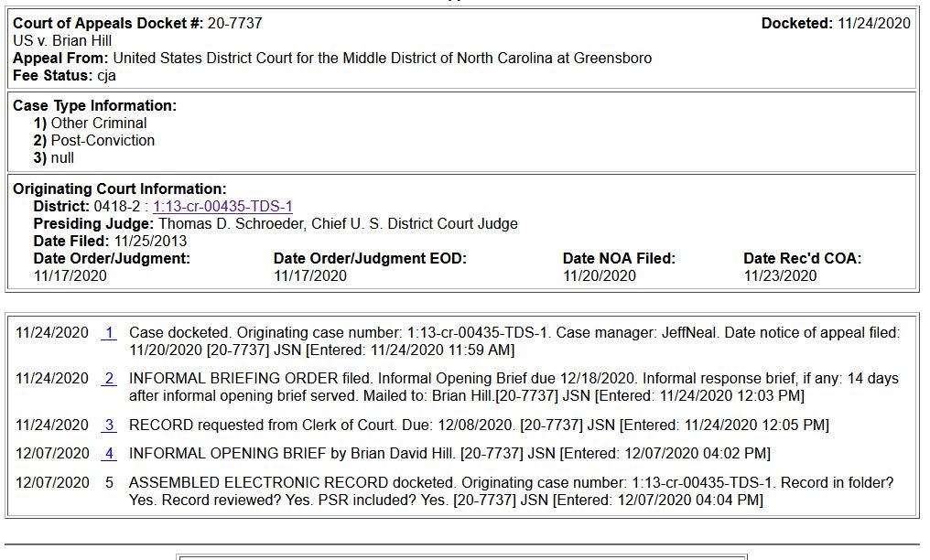Click the docket number 20-7737
The height and width of the screenshot is (560, 930).
click(235, 23)
